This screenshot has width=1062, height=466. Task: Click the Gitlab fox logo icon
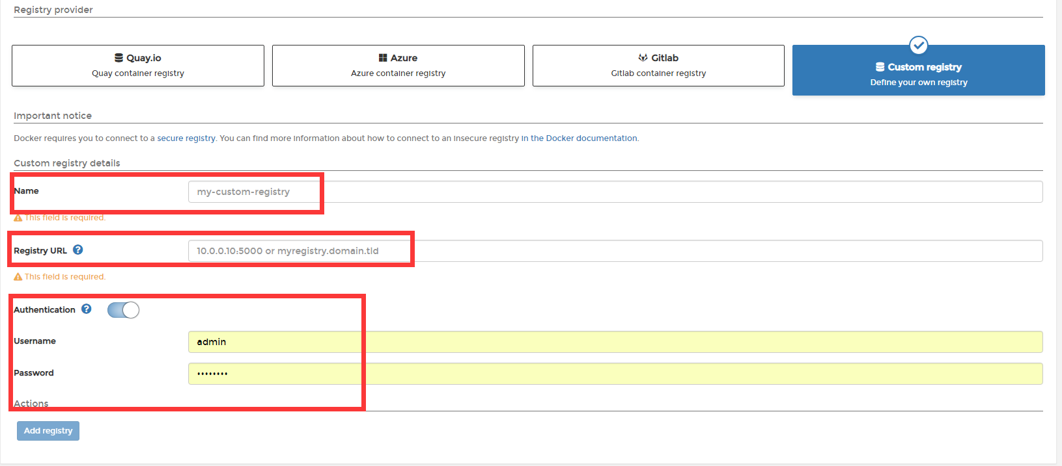[643, 58]
